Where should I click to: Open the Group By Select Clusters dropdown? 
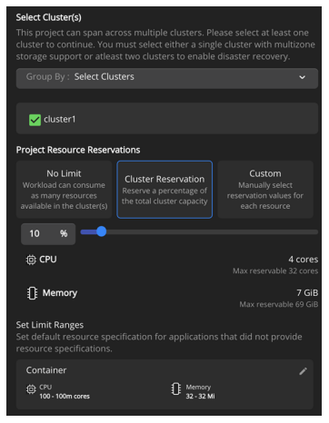pos(167,78)
